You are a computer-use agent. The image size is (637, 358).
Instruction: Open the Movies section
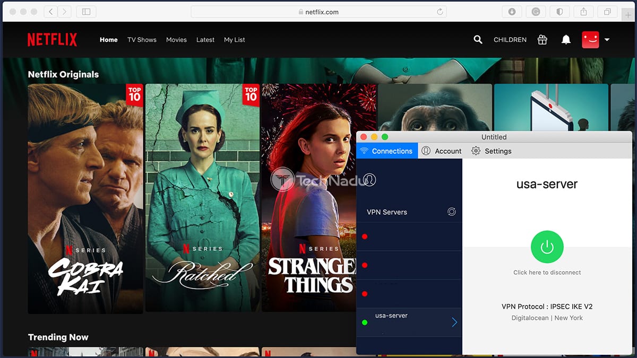(x=176, y=40)
